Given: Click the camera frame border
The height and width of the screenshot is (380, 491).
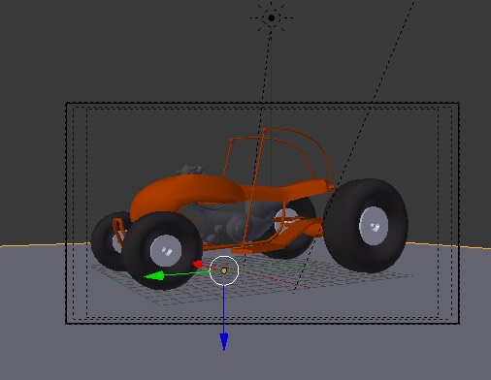Looking at the screenshot, I should (x=262, y=104).
